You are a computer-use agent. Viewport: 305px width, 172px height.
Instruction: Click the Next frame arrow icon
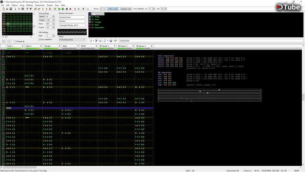[79, 9]
